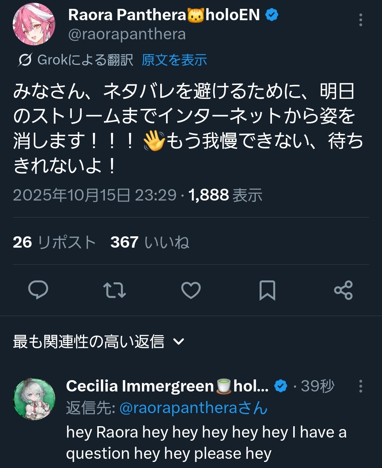Open Cecilia Immergreen's avatar
Screen dimensions: 382x468
point(34,399)
